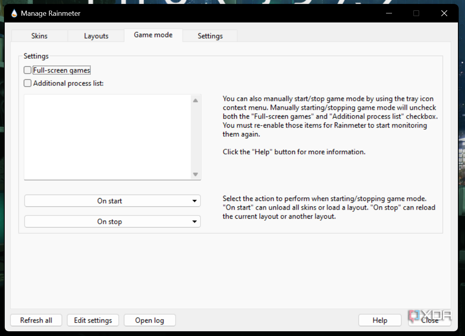This screenshot has height=336, width=465.
Task: Open the On start dropdown
Action: point(112,201)
